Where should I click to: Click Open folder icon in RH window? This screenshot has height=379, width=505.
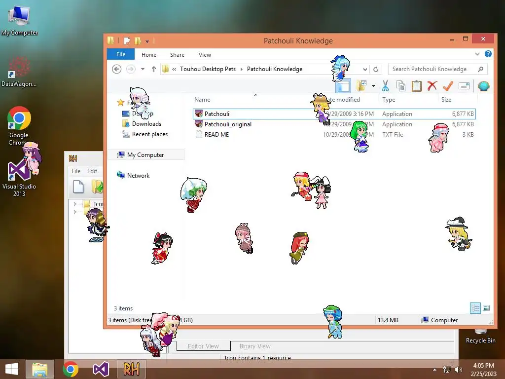(x=97, y=187)
